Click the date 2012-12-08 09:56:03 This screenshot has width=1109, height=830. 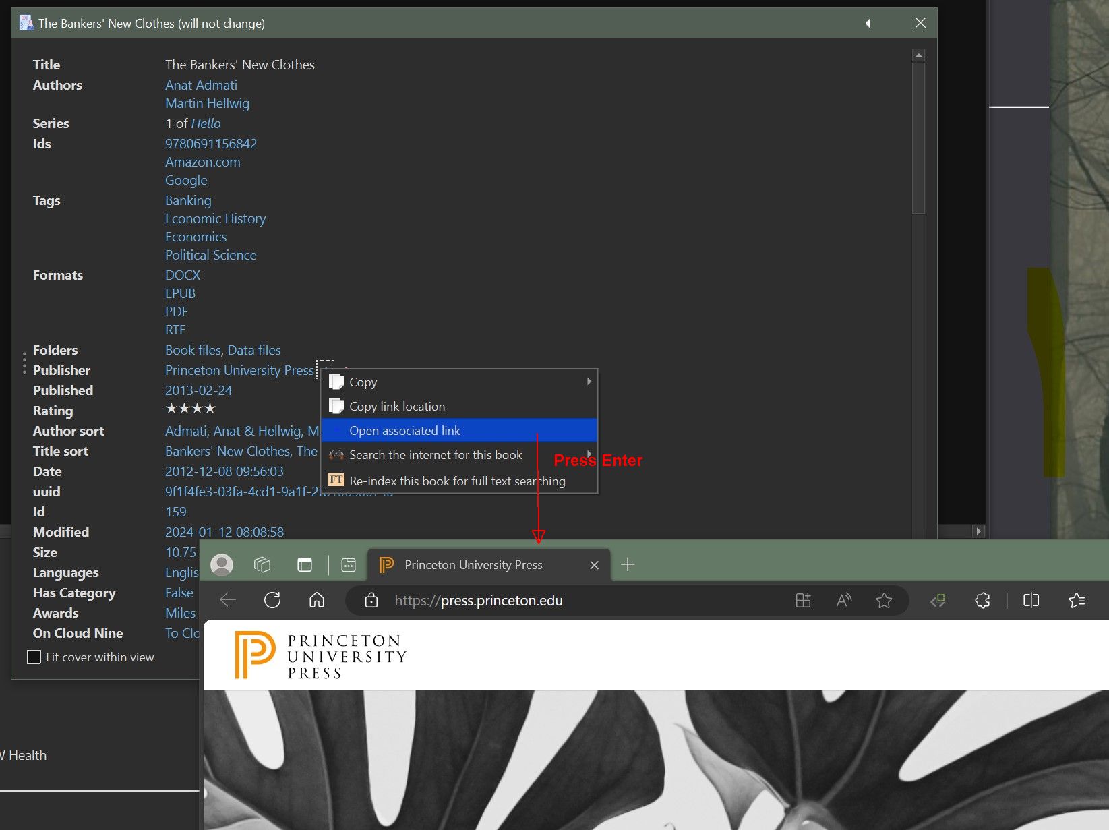224,471
